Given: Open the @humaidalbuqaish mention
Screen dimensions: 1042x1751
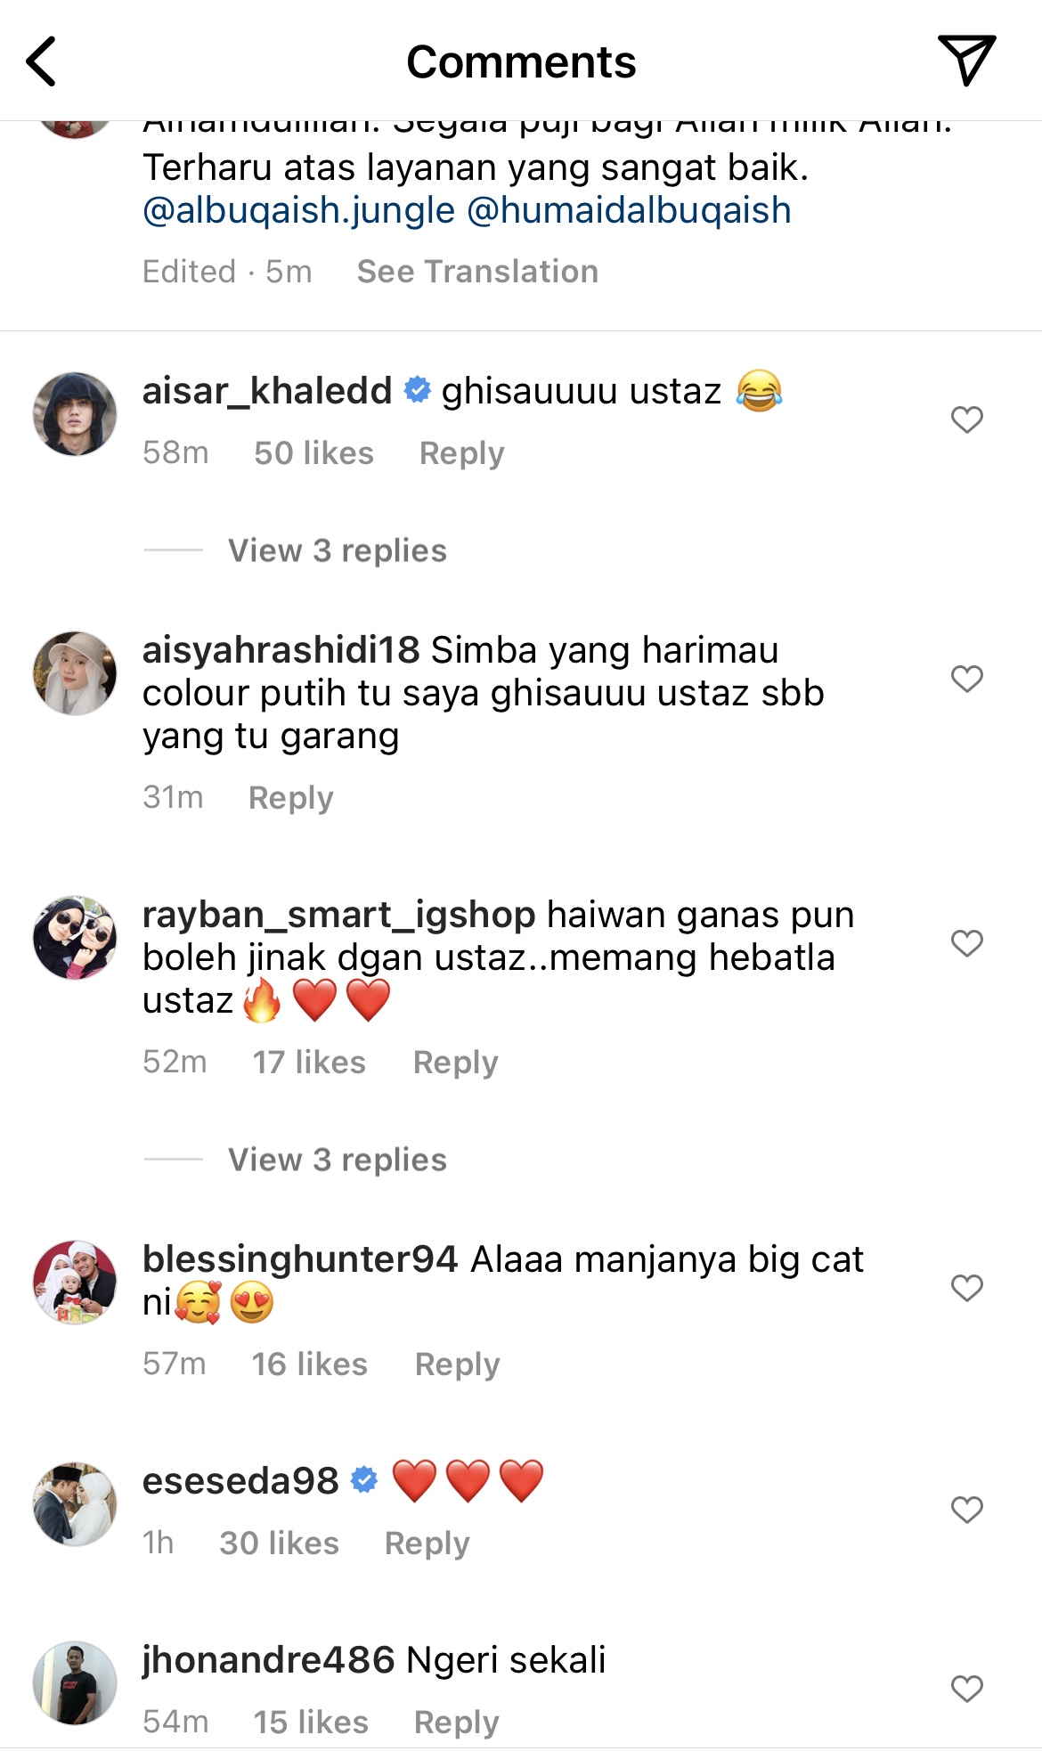Looking at the screenshot, I should [629, 211].
